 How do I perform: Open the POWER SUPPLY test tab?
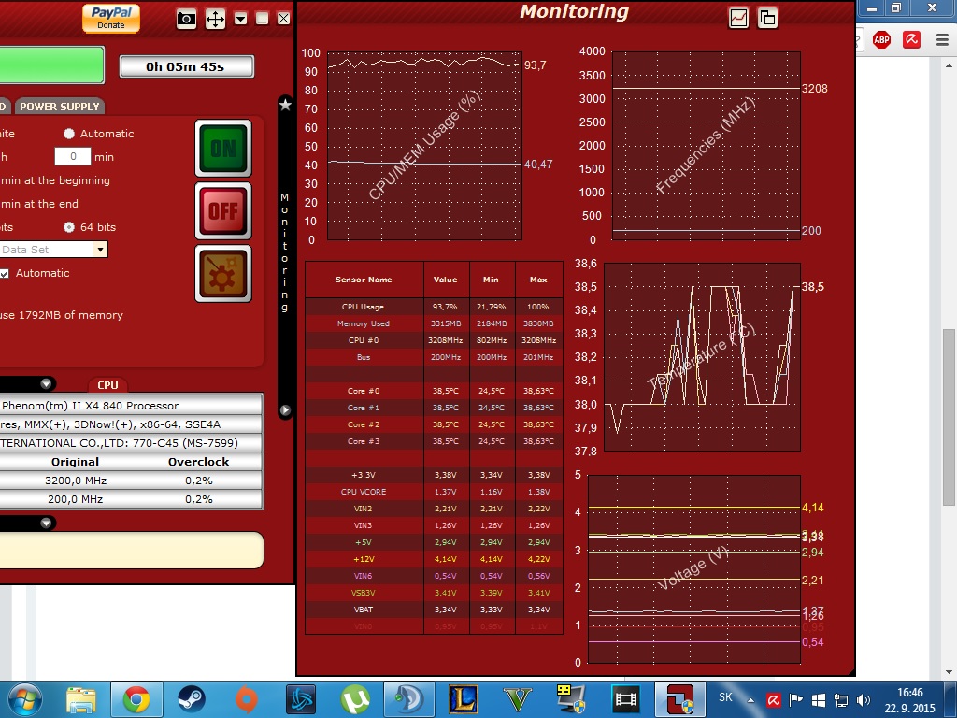59,107
